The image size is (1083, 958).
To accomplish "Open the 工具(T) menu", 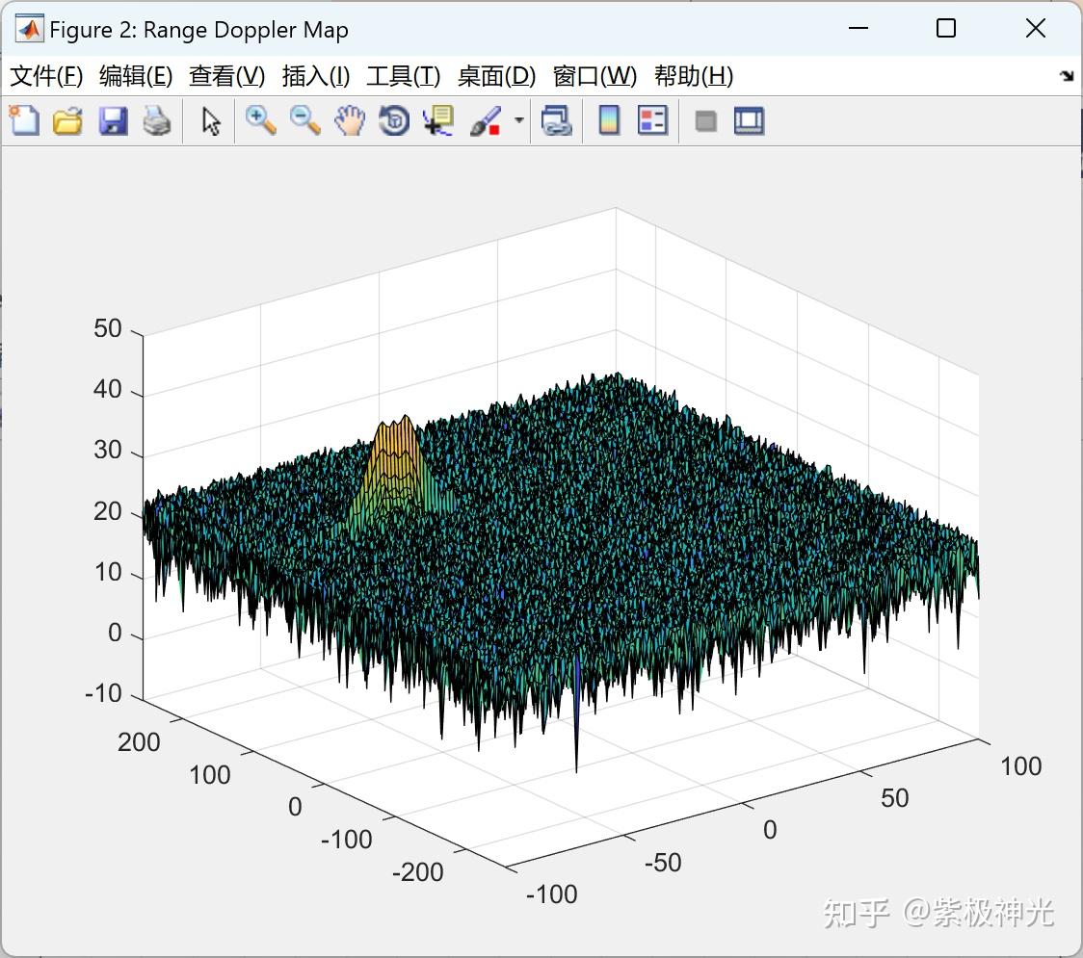I will coord(404,76).
